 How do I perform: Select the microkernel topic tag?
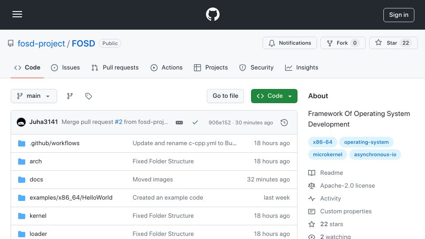[x=328, y=154]
